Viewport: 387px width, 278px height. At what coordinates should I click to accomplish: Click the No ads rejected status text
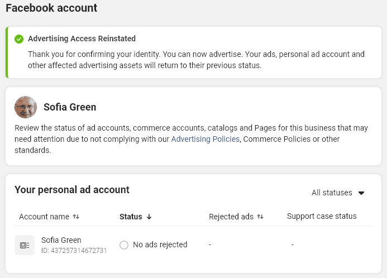click(160, 245)
